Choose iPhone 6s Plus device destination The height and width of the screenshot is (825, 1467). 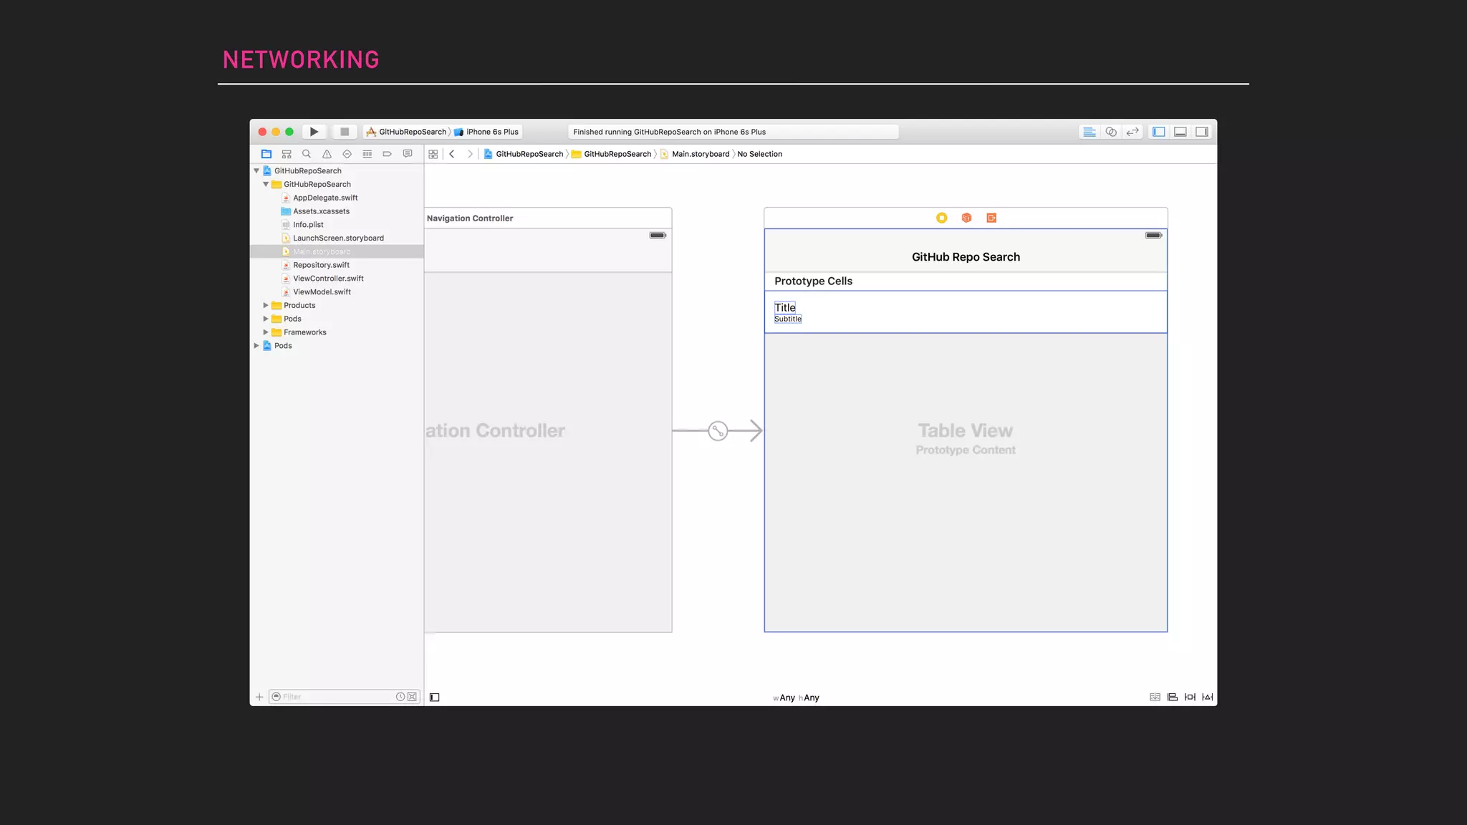click(491, 132)
